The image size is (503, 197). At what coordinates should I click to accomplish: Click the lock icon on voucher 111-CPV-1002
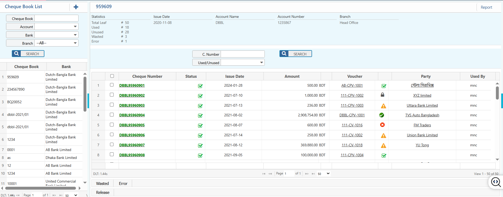click(382, 95)
